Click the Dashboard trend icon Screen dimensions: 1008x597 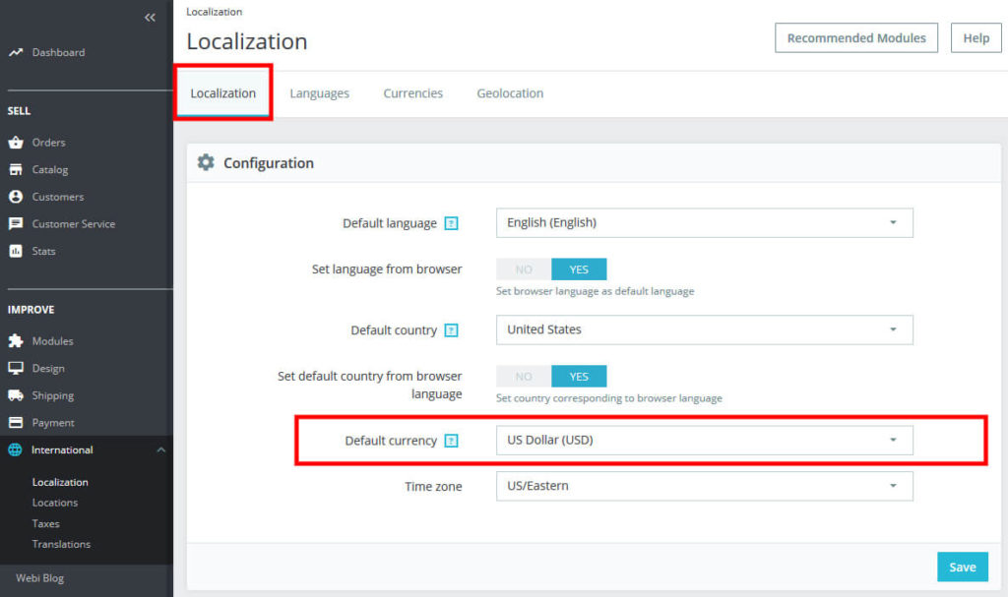click(16, 52)
